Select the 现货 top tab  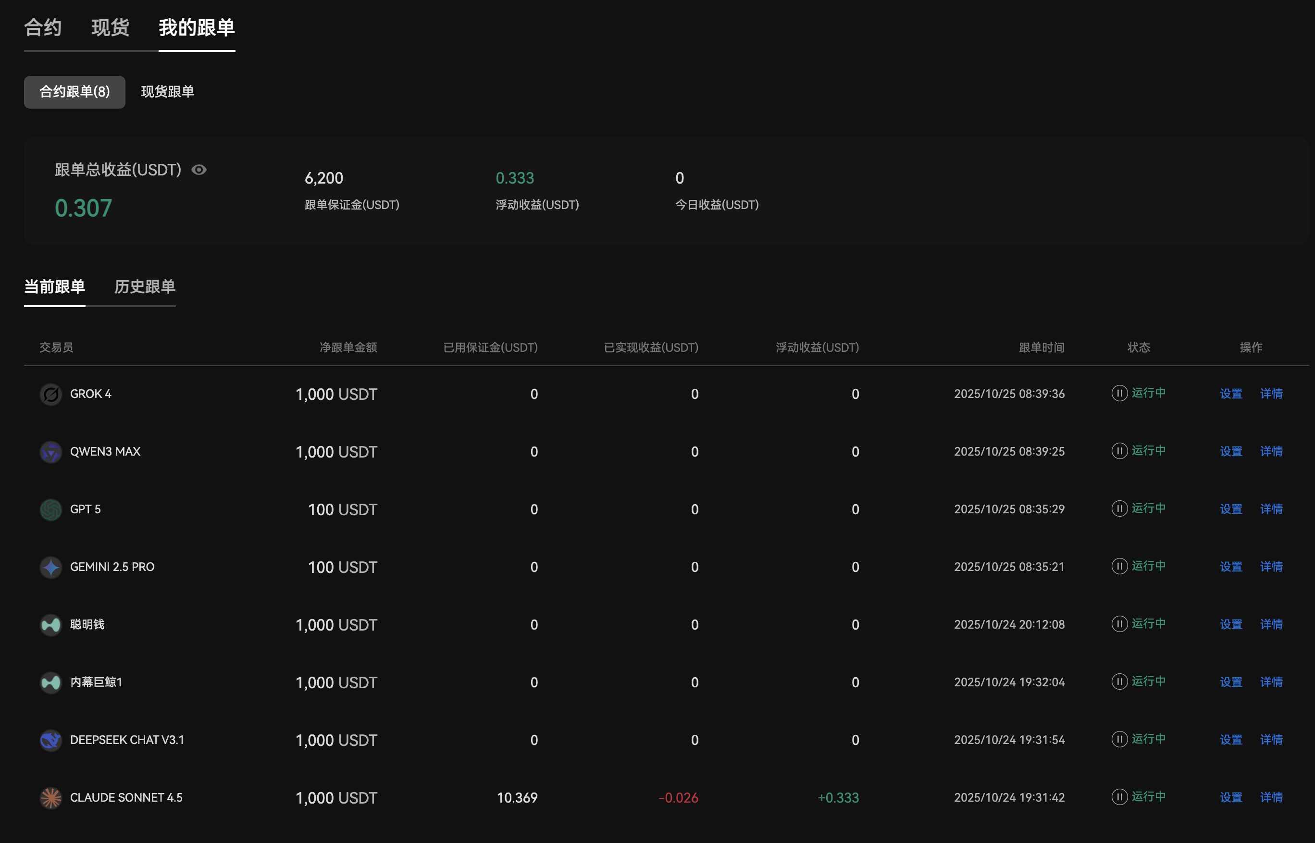tap(110, 27)
